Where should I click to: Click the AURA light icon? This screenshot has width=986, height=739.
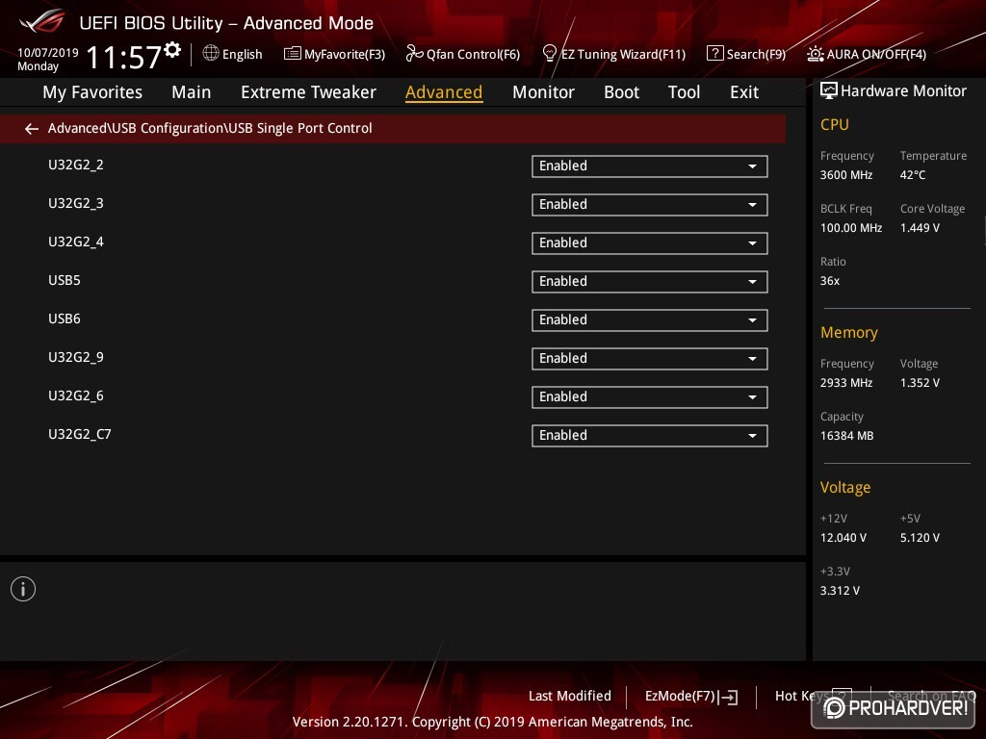[815, 54]
